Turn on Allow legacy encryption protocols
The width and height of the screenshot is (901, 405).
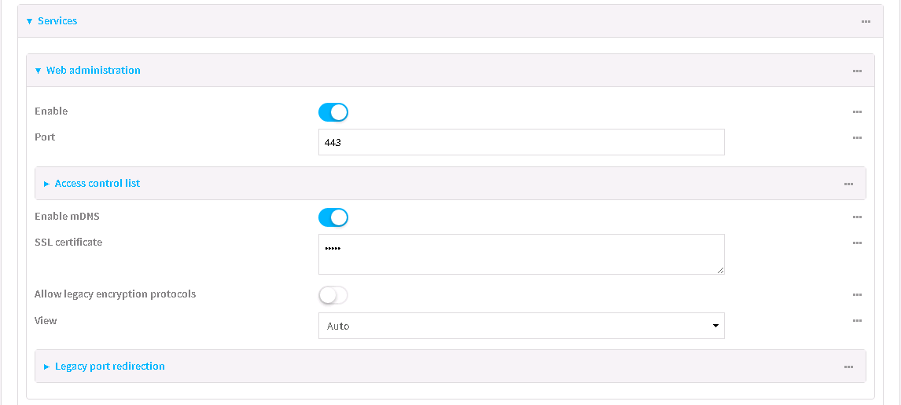(x=333, y=295)
